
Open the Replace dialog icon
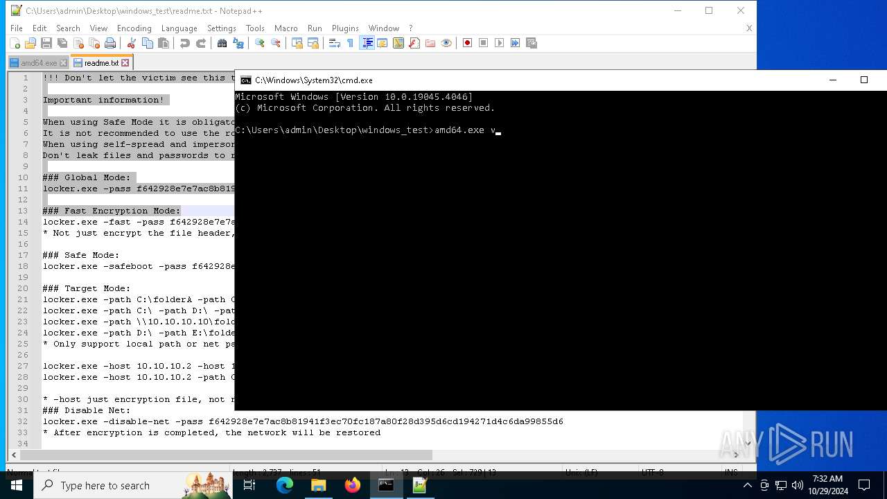(x=238, y=43)
